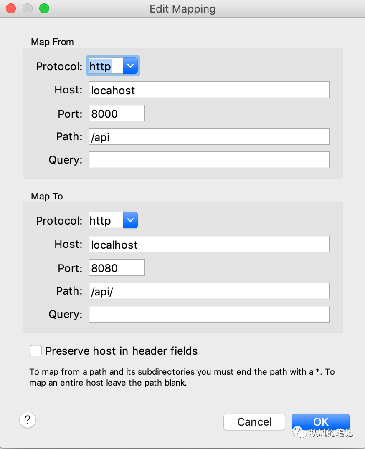Focus the empty Map From Query field
This screenshot has width=365, height=449.
[209, 160]
